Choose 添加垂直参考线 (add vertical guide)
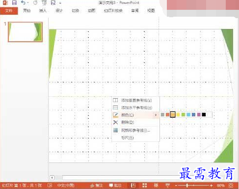 [135, 100]
